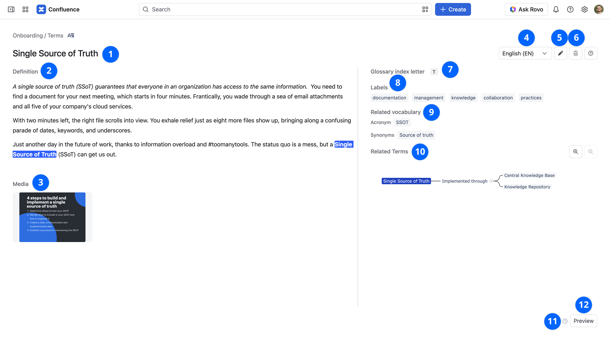Open the English (EN) language dropdown

tap(525, 53)
